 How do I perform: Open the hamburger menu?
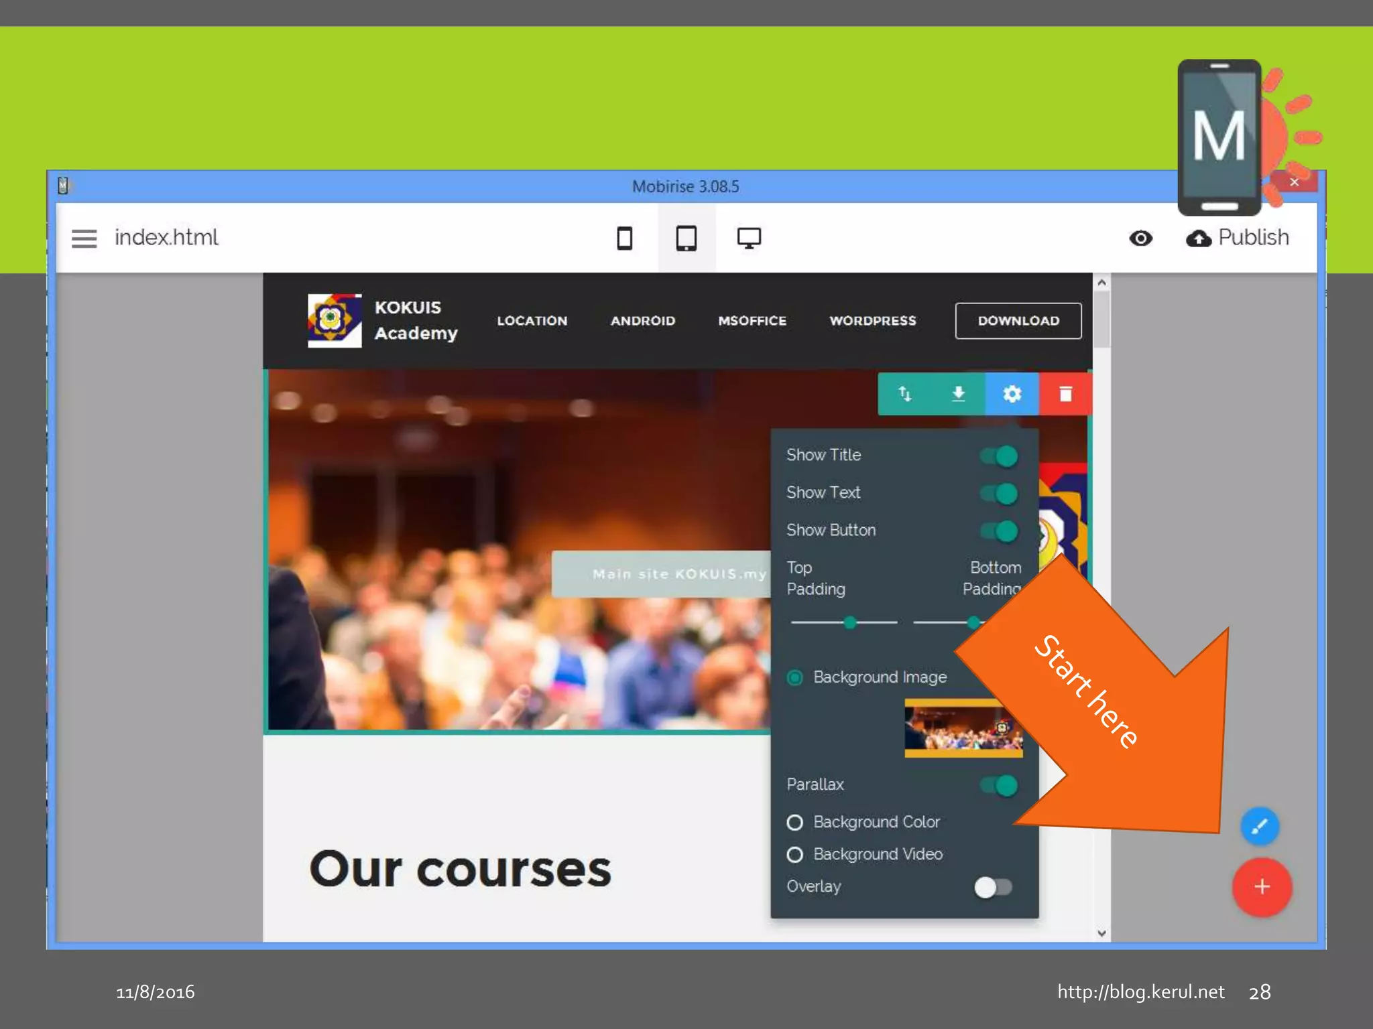(x=84, y=238)
